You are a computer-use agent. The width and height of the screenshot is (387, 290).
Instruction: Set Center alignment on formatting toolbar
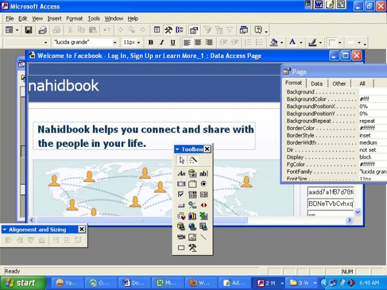pyautogui.click(x=198, y=43)
